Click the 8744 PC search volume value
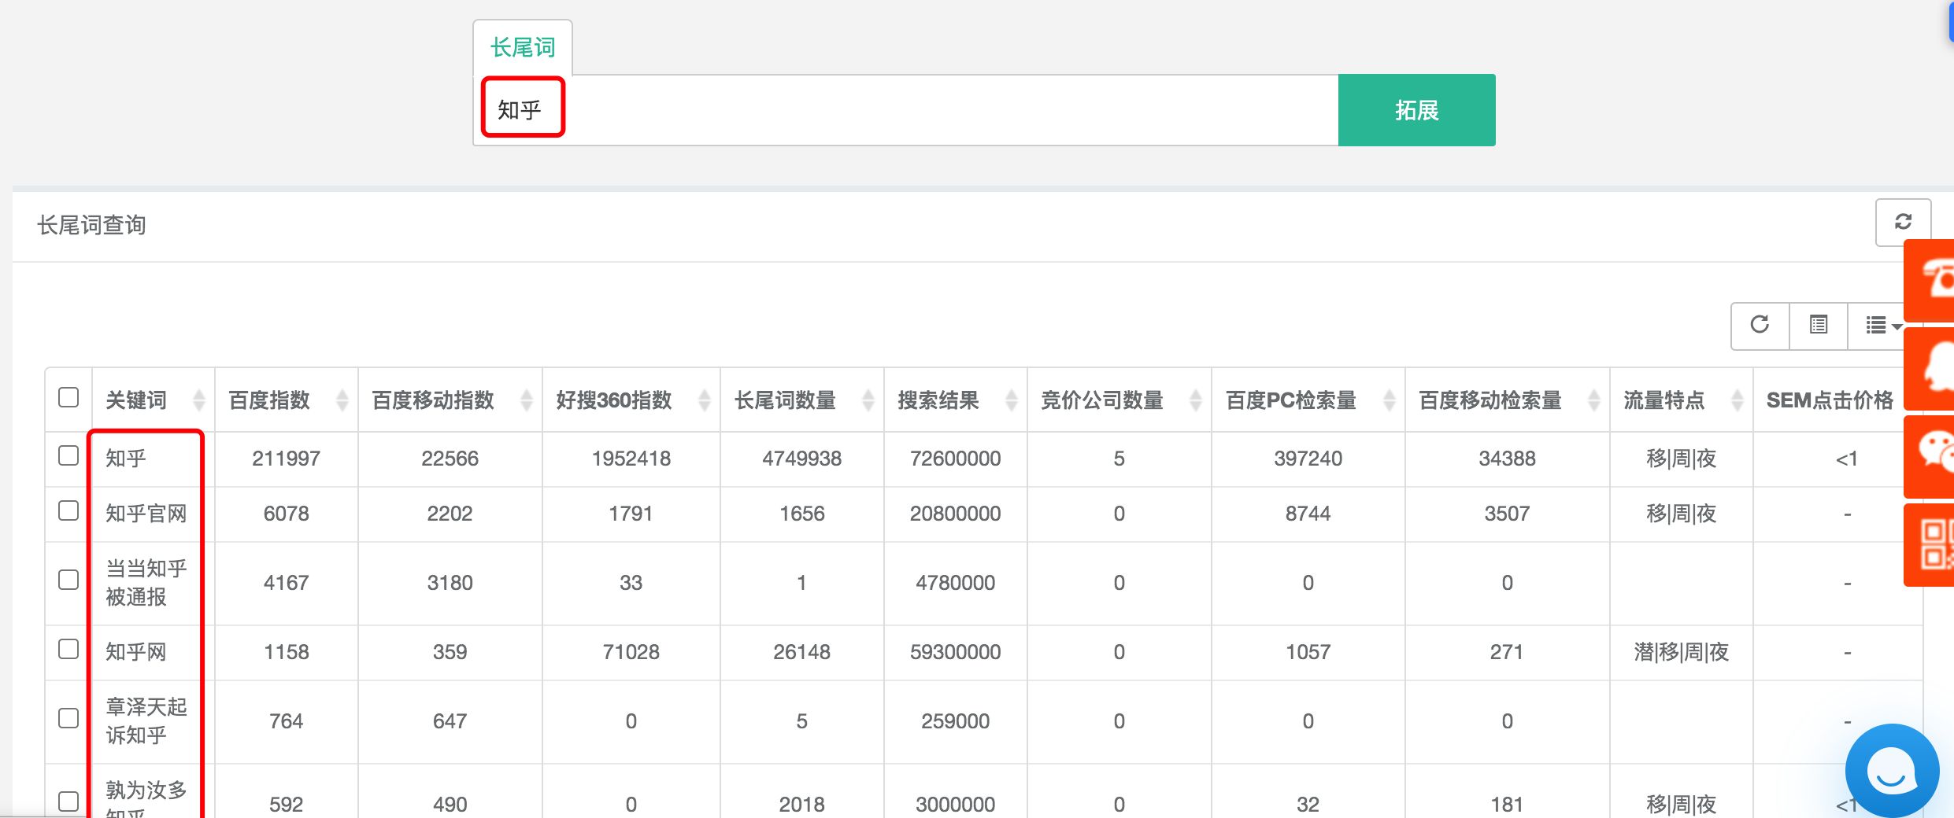 coord(1308,514)
